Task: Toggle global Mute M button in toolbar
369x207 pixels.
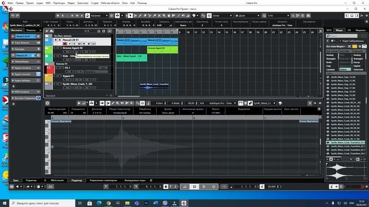Action: (x=58, y=16)
